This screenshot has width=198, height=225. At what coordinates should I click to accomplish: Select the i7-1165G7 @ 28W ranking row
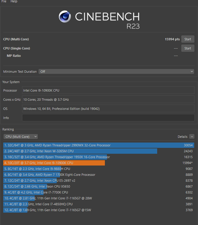[99, 198]
